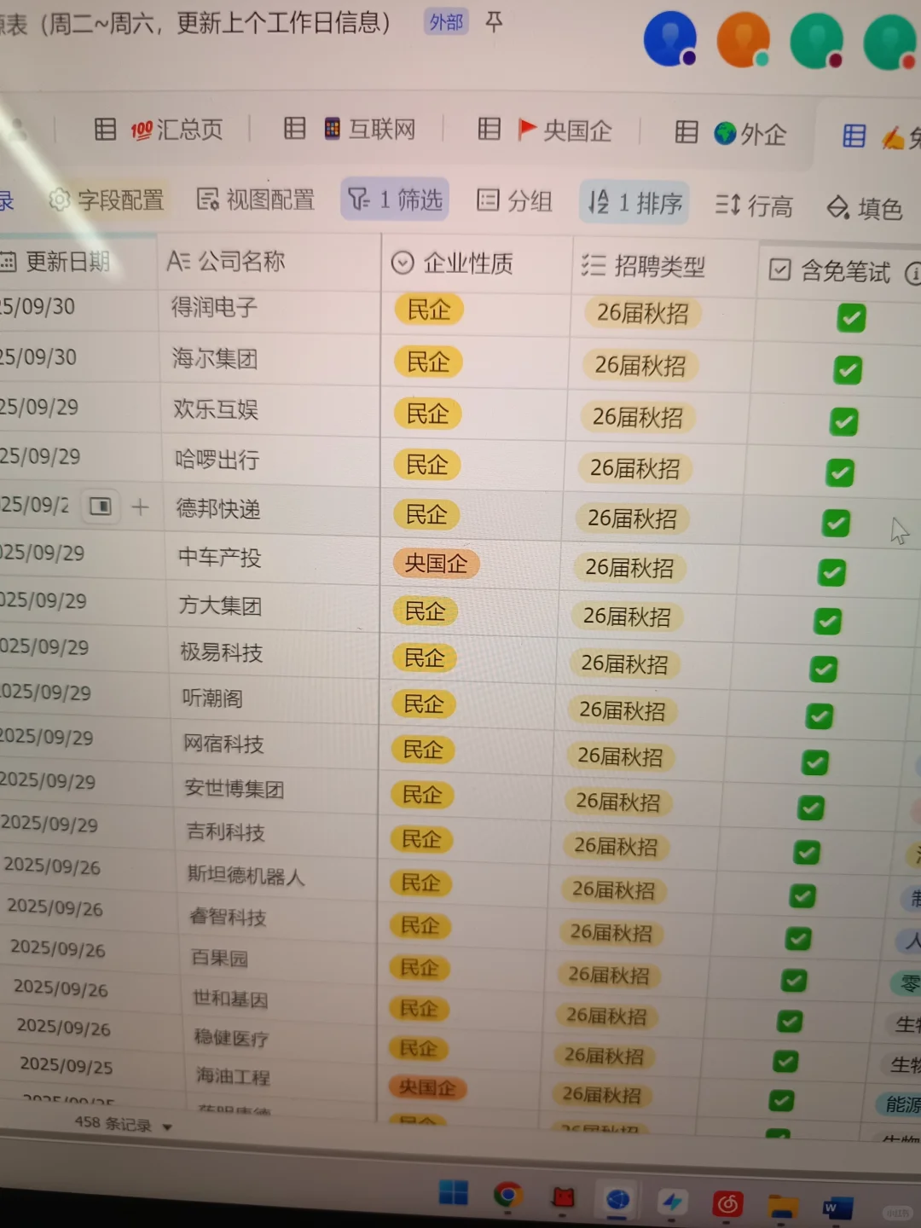Uncheck 含免笔试 for 中车产投

[831, 572]
